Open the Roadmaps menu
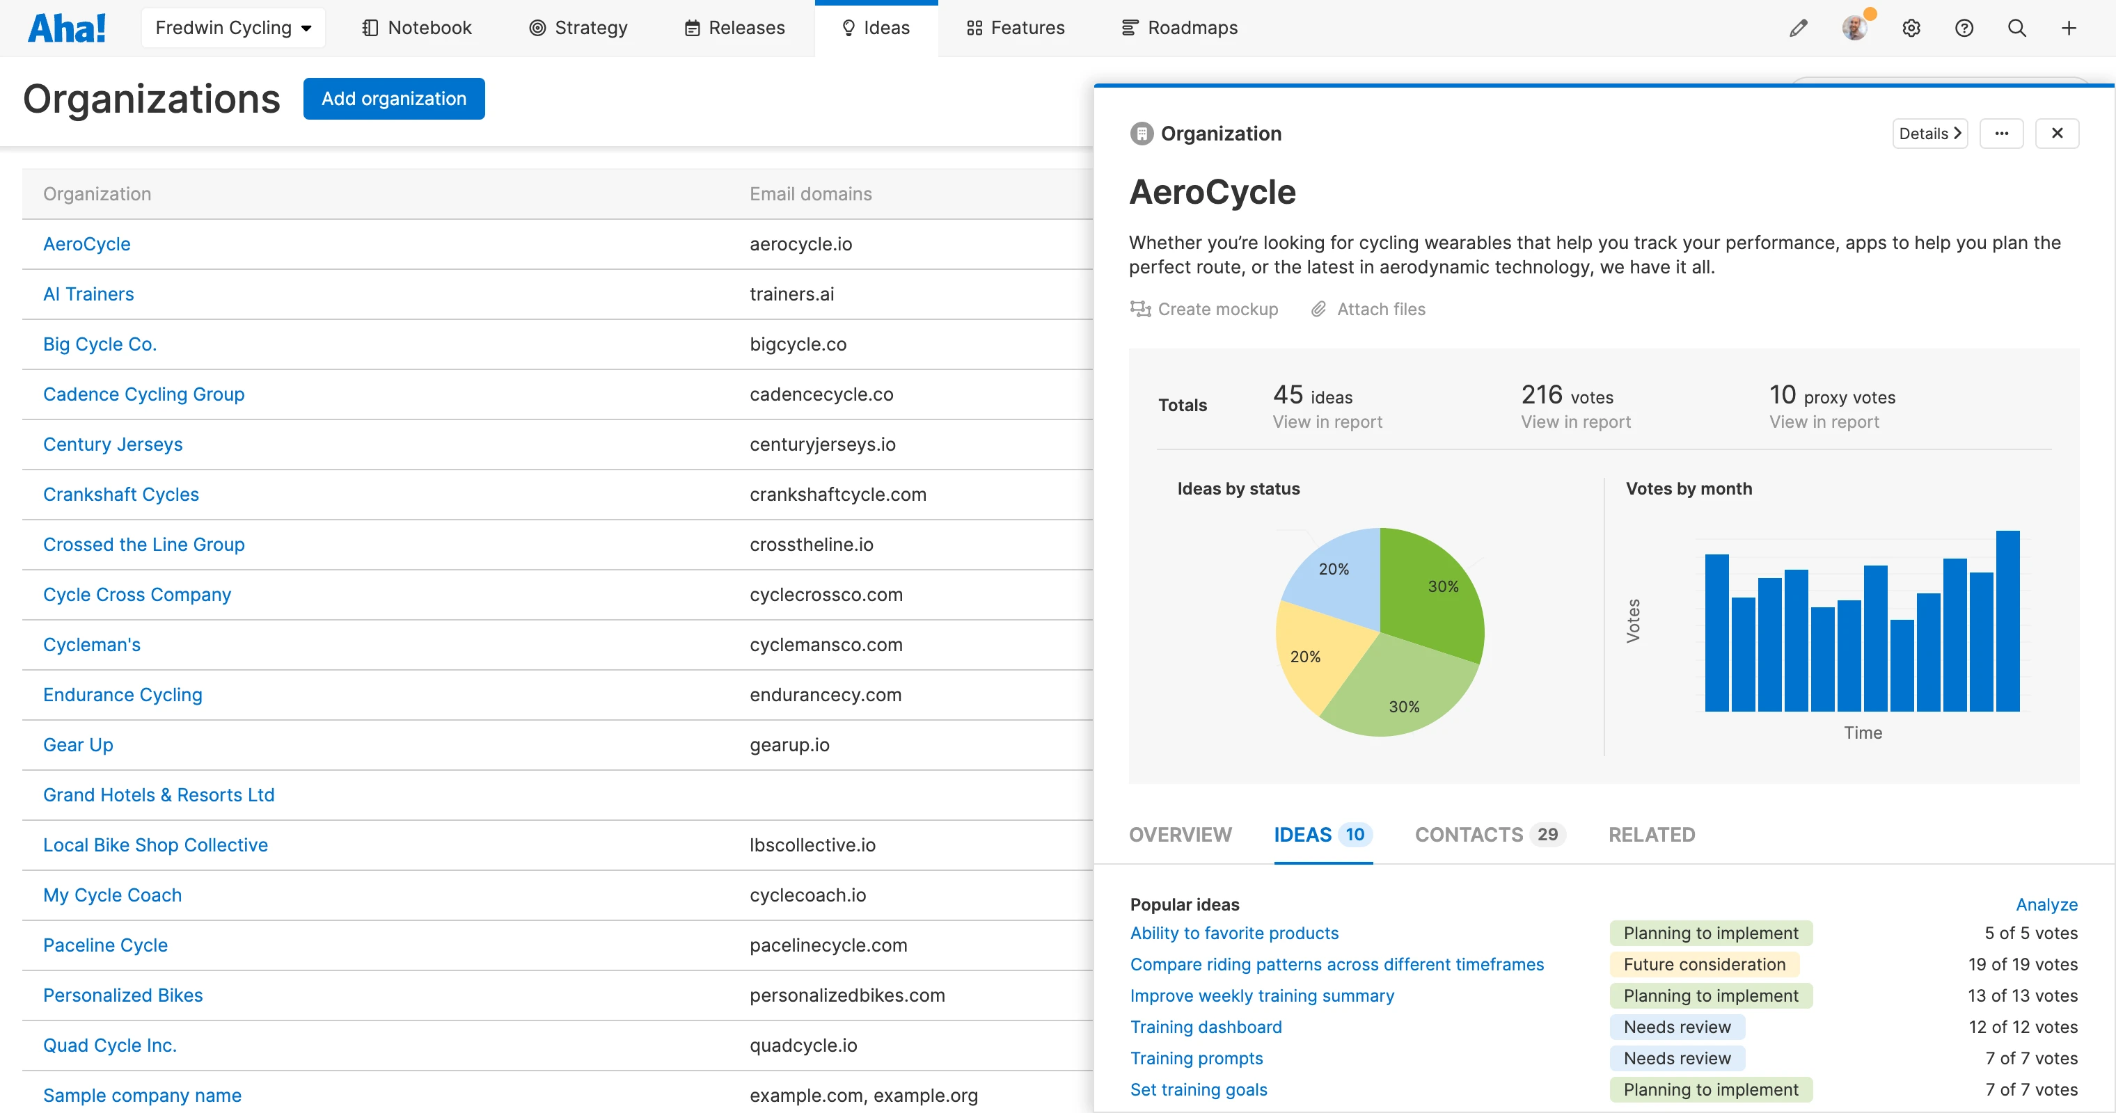 [1180, 28]
